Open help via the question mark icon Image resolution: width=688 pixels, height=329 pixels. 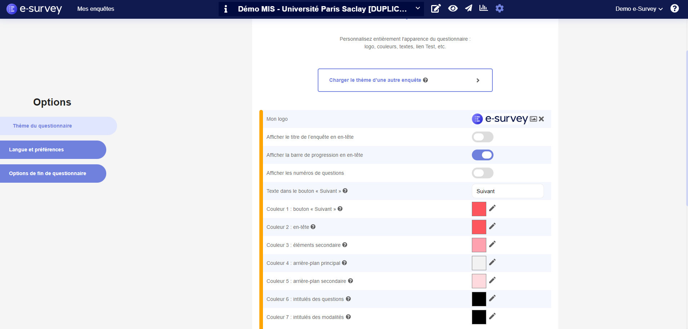point(675,8)
